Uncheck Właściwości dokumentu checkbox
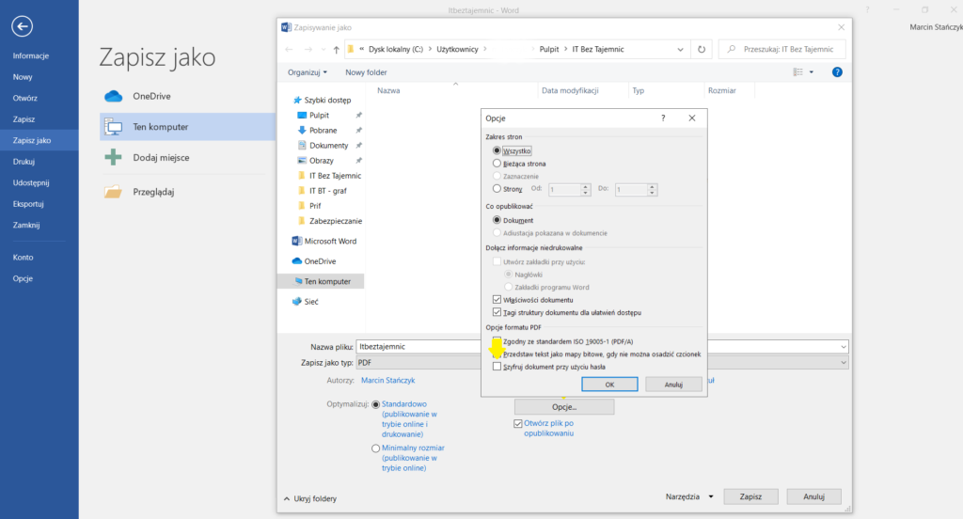 coord(497,299)
